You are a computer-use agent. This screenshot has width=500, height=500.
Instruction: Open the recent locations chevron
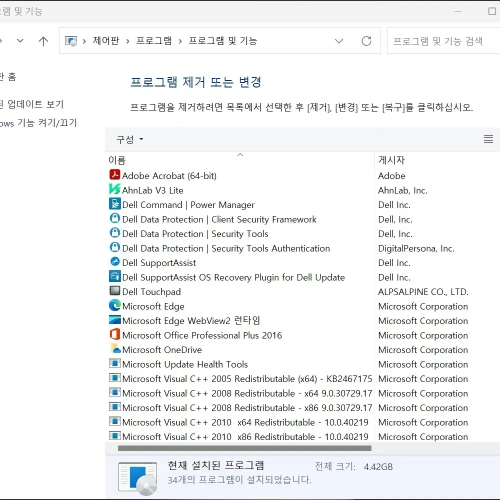[20, 41]
